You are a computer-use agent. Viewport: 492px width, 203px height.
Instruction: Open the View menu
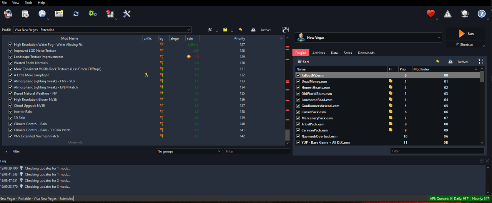[16, 3]
